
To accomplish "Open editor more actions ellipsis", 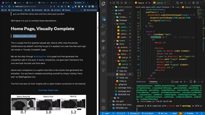I will coord(201,3).
